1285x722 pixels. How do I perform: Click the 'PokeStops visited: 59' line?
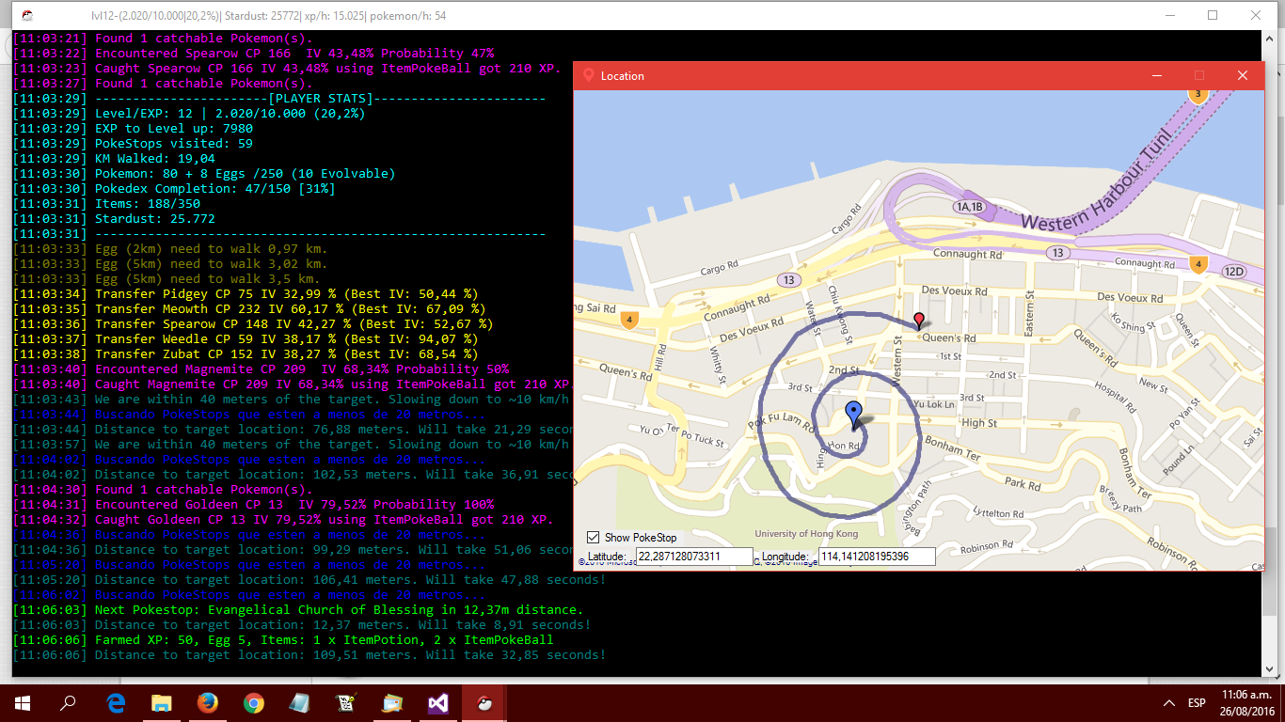point(134,144)
